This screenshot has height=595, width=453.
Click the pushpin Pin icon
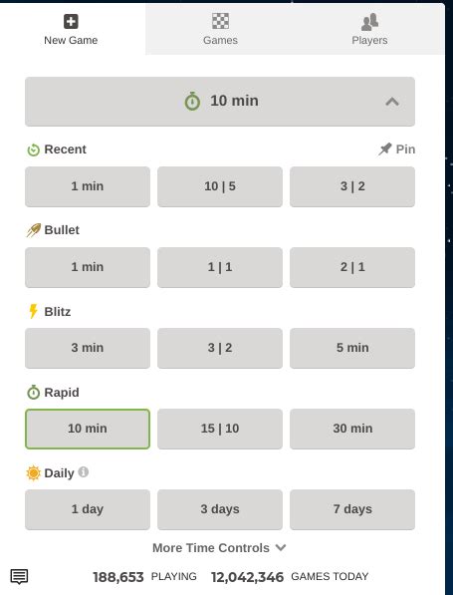[384, 149]
